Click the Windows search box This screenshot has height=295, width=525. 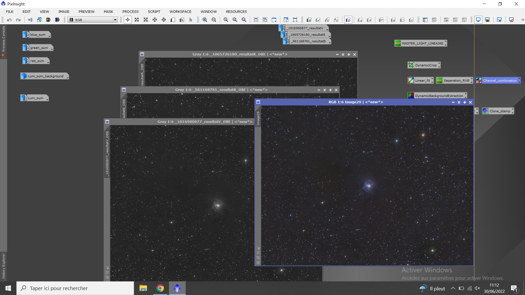[75, 288]
